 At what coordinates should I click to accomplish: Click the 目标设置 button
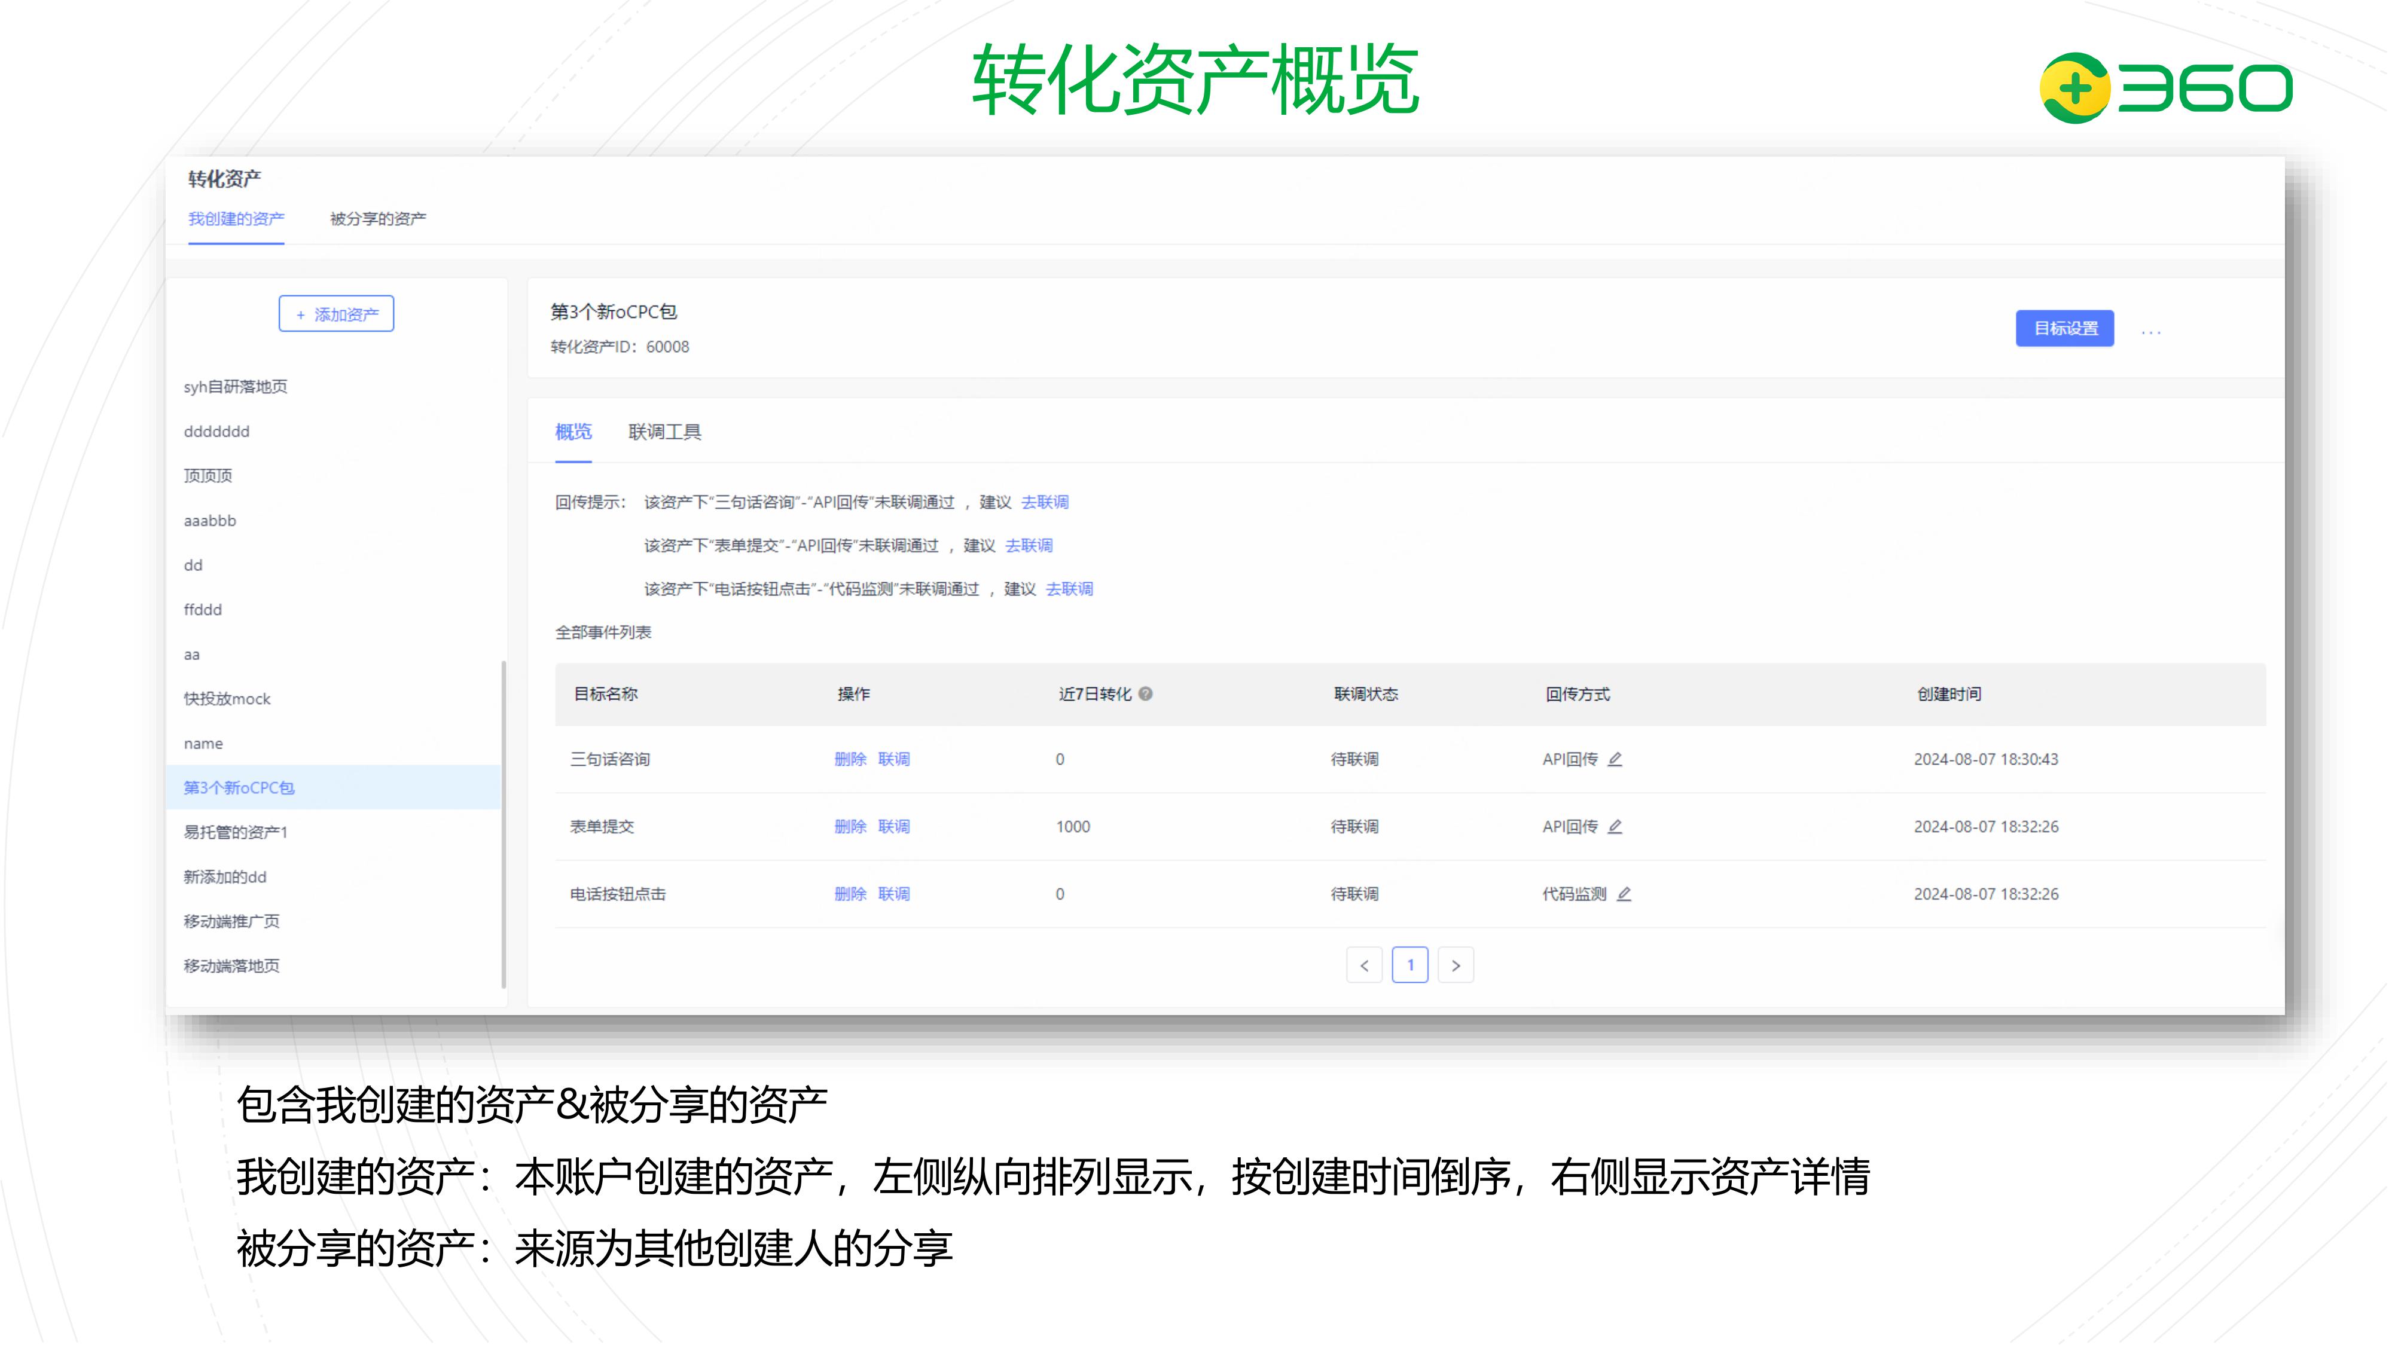click(x=2065, y=329)
